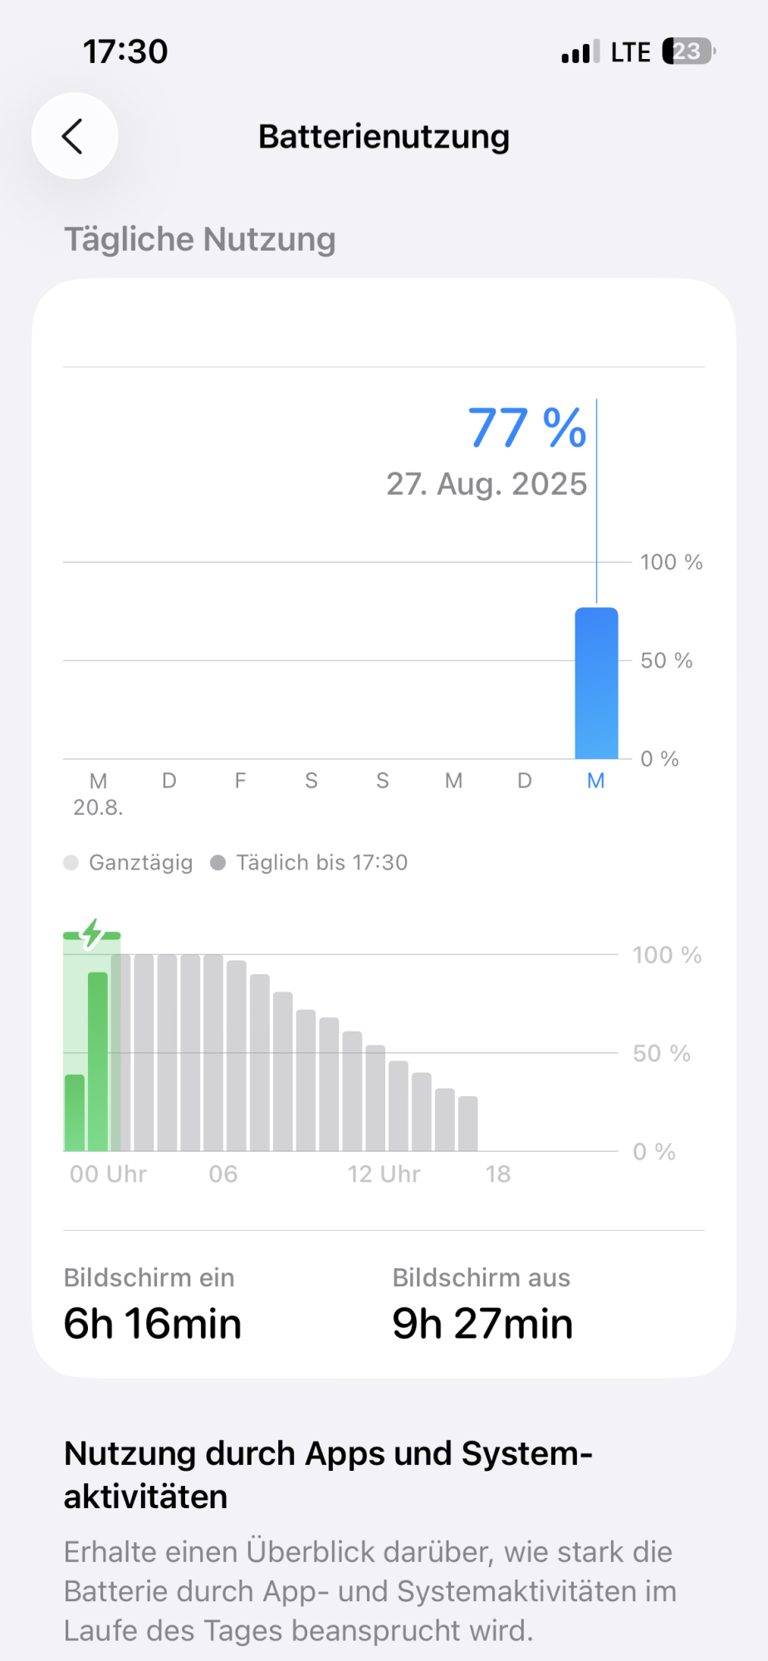Choose the F day on weekly axis
Viewport: 768px width, 1661px height.
click(241, 781)
